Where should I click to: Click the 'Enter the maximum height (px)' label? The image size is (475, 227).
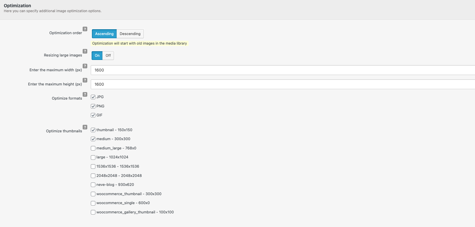(x=55, y=84)
